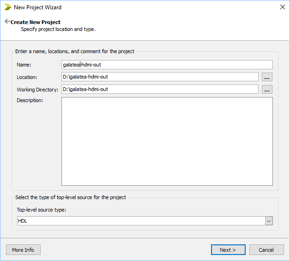Close the New Project Wizard window
Image resolution: width=290 pixels, height=261 pixels.
click(282, 7)
